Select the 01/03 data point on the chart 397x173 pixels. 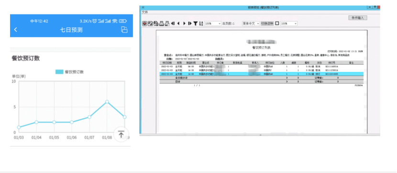point(19,127)
